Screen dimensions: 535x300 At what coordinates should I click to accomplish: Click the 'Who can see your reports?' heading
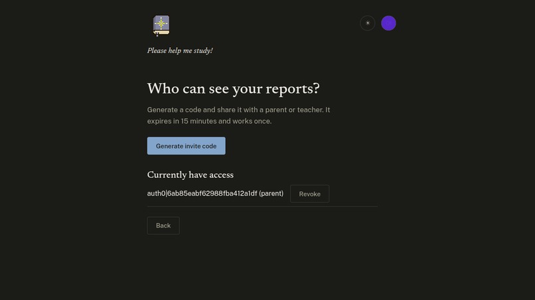tap(234, 89)
